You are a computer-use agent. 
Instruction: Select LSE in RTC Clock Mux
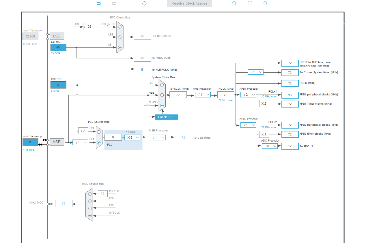click(120, 37)
